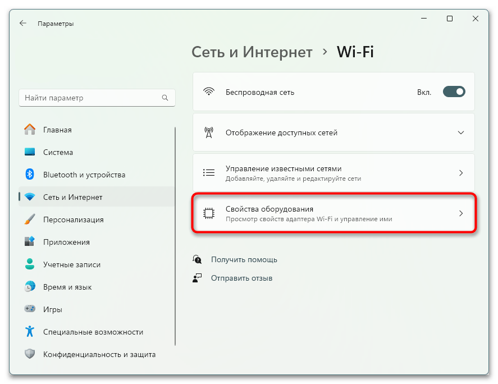Click the Вкл. status text

(424, 93)
